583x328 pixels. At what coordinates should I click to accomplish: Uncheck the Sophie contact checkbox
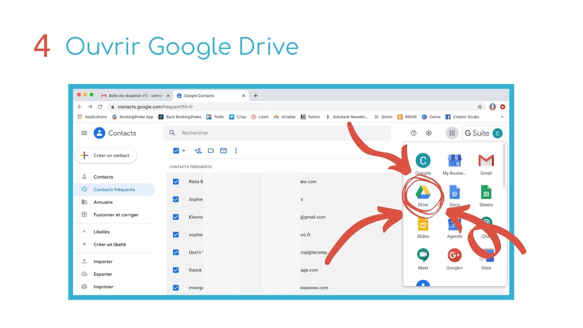tap(176, 199)
